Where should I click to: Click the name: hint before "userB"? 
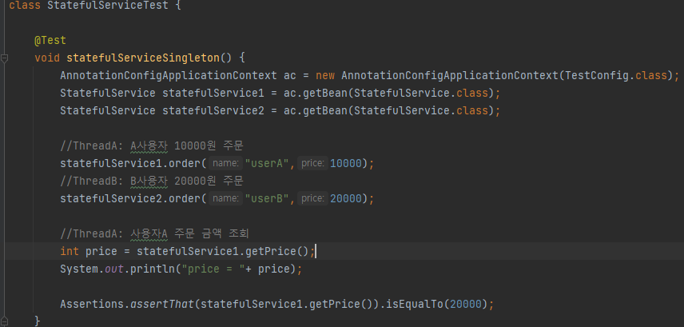pyautogui.click(x=225, y=198)
